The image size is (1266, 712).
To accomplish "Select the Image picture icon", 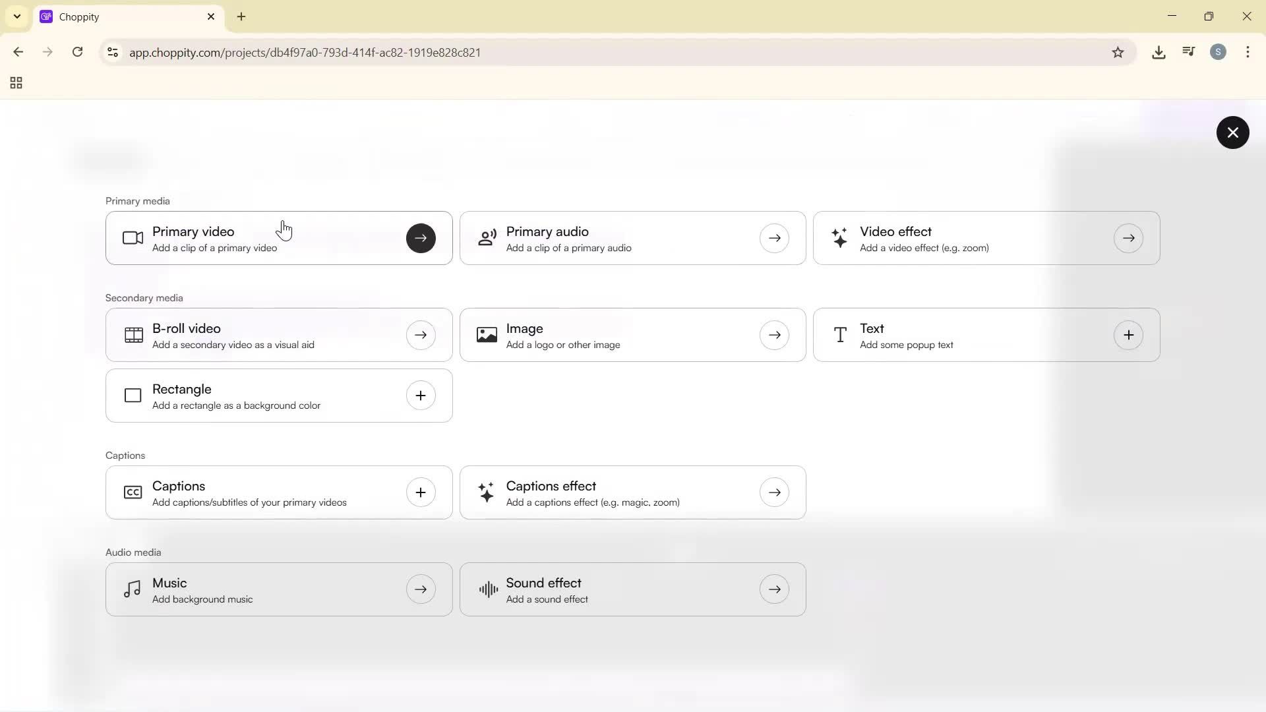I will click(487, 334).
